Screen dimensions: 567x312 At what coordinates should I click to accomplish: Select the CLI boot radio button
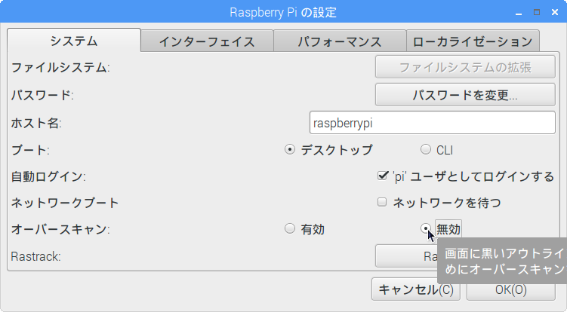[426, 149]
